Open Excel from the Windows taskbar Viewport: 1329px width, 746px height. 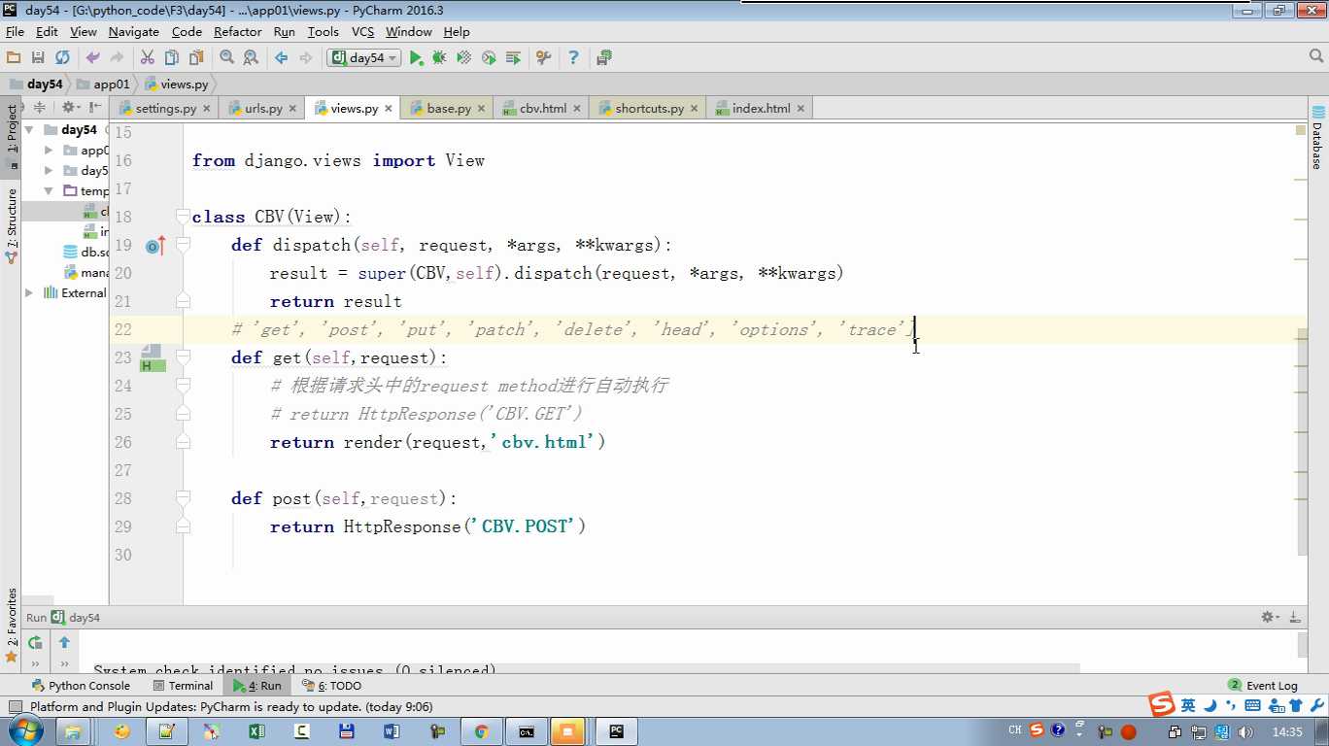coord(256,731)
